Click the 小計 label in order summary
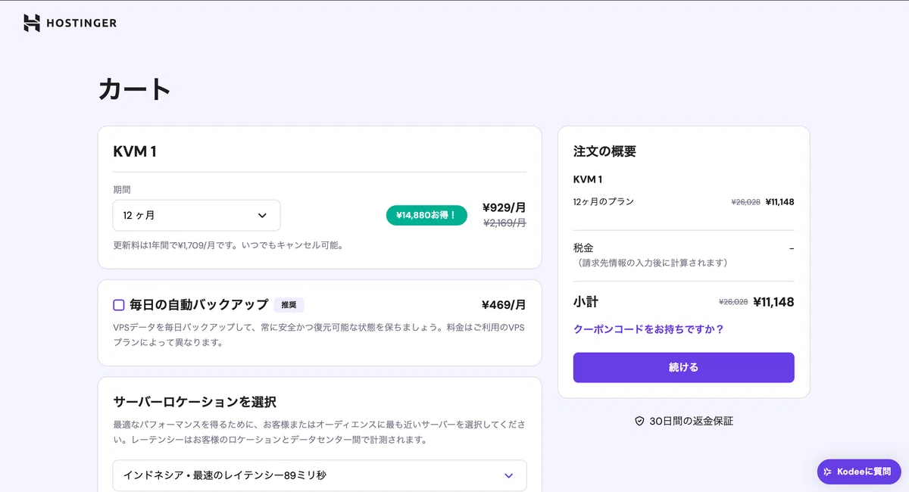Viewport: 909px width, 492px height. coord(586,302)
